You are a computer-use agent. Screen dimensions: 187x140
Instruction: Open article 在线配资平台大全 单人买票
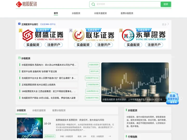49,78
